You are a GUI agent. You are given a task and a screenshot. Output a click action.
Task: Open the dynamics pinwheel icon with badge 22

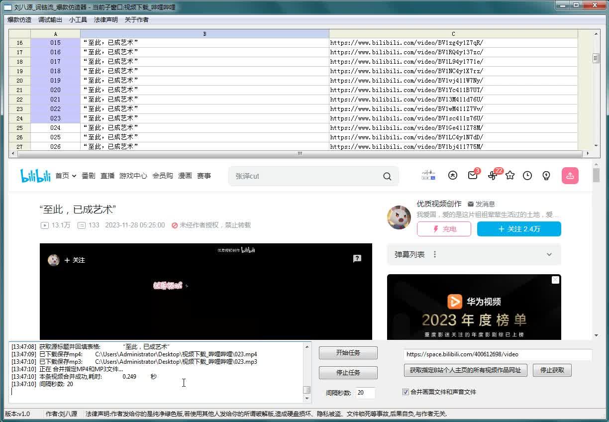(492, 175)
